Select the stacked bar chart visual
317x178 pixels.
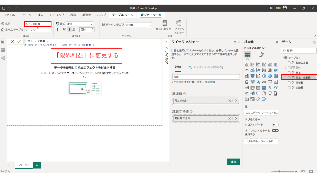(x=247, y=64)
